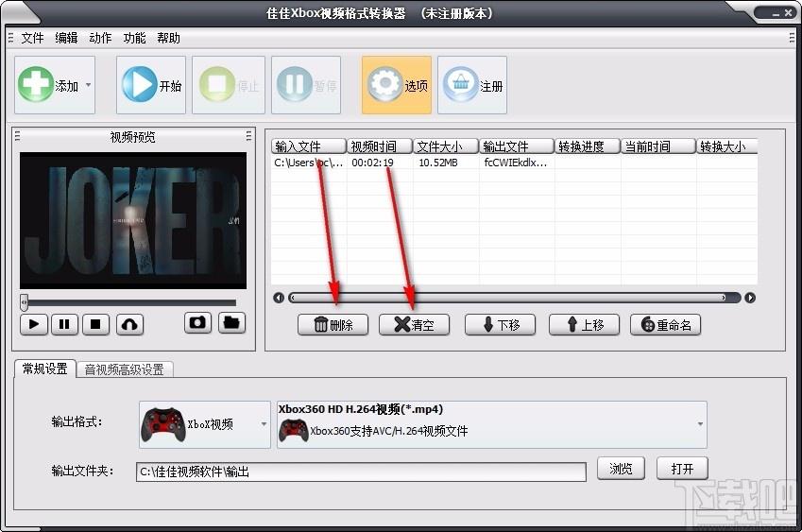
Task: Open the XboX视频 format category dropdown
Action: 205,424
